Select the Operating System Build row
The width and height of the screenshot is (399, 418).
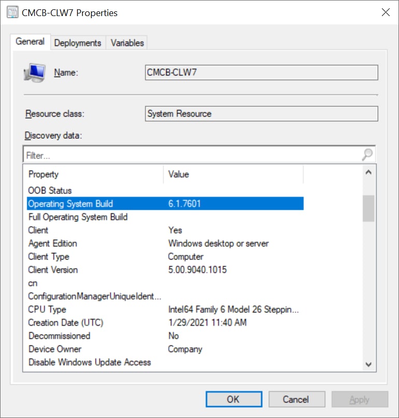pyautogui.click(x=165, y=204)
